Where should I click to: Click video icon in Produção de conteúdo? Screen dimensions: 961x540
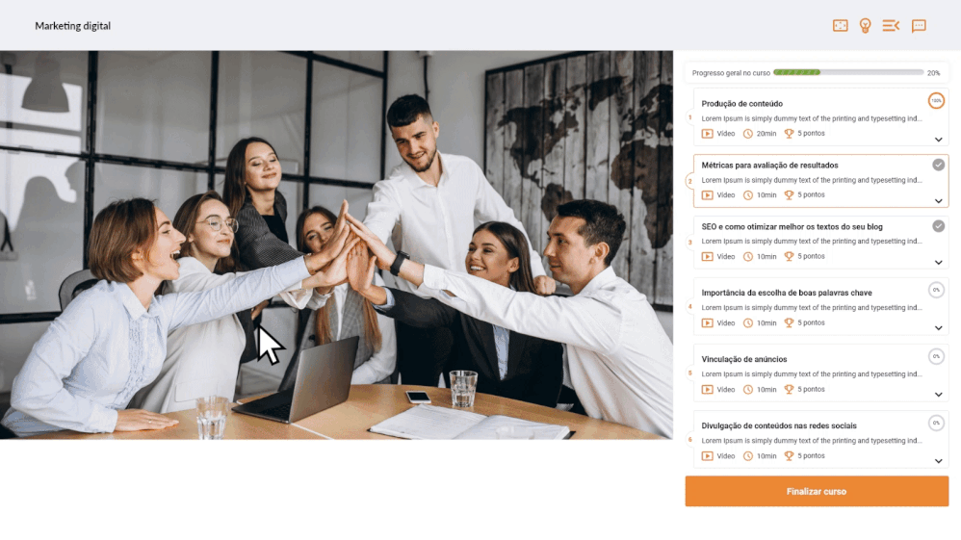(x=707, y=134)
